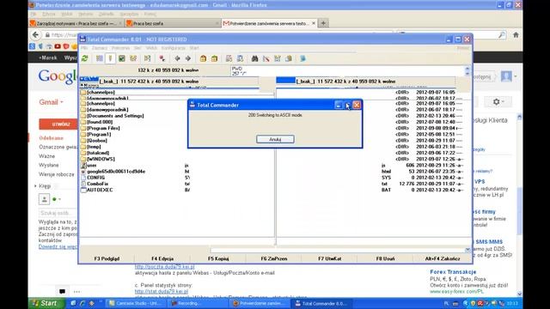
Task: Open the Gmail settings gear dropdown
Action: [x=498, y=101]
